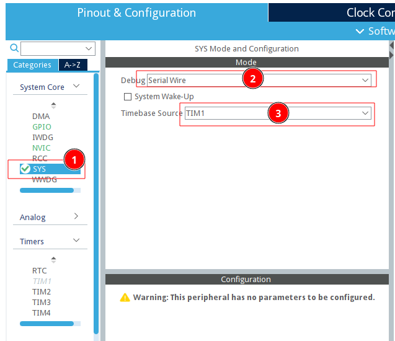The image size is (395, 341).
Task: Open the Timebase Source TIM1 dropdown
Action: 278,113
